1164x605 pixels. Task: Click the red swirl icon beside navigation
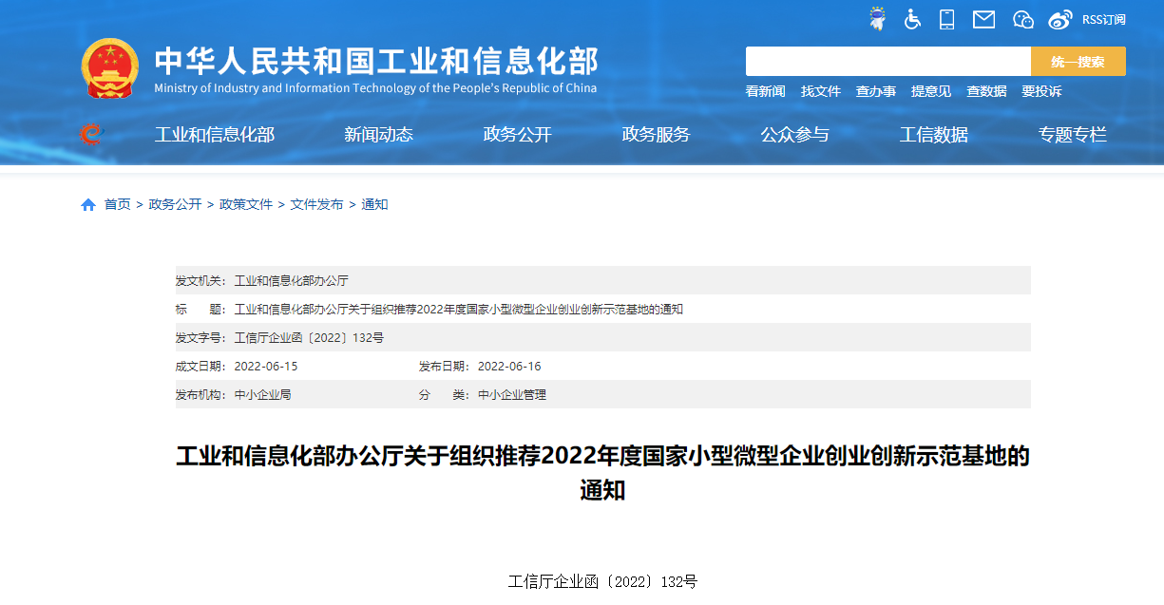tap(91, 135)
